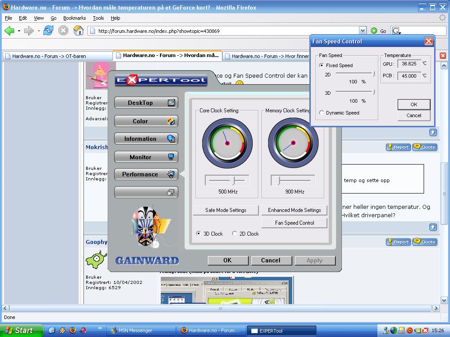Click the Fan Speed Control button in EXPERTool

294,222
